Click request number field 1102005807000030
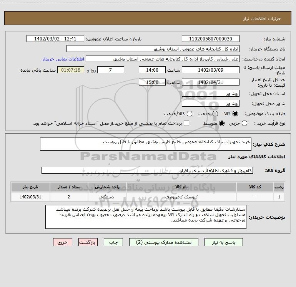Screen dimensions: 296x287 pyautogui.click(x=211, y=39)
